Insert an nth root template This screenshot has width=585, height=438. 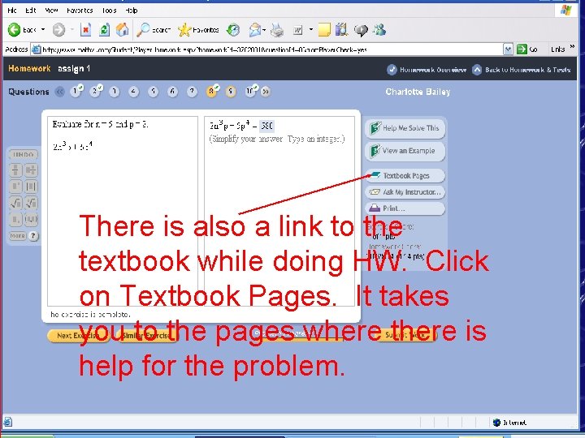click(x=31, y=203)
